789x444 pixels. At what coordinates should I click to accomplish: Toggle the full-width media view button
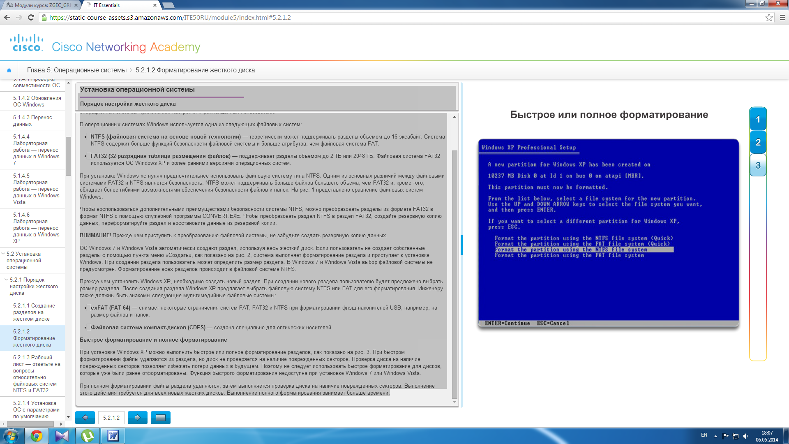pyautogui.click(x=161, y=418)
